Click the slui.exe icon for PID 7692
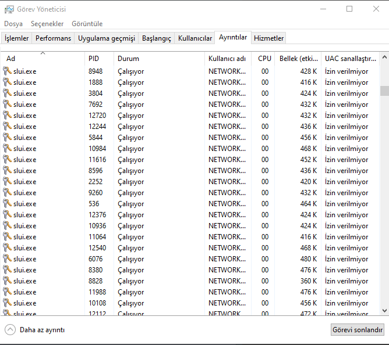Viewport: 389px width, 345px height. pos(7,105)
